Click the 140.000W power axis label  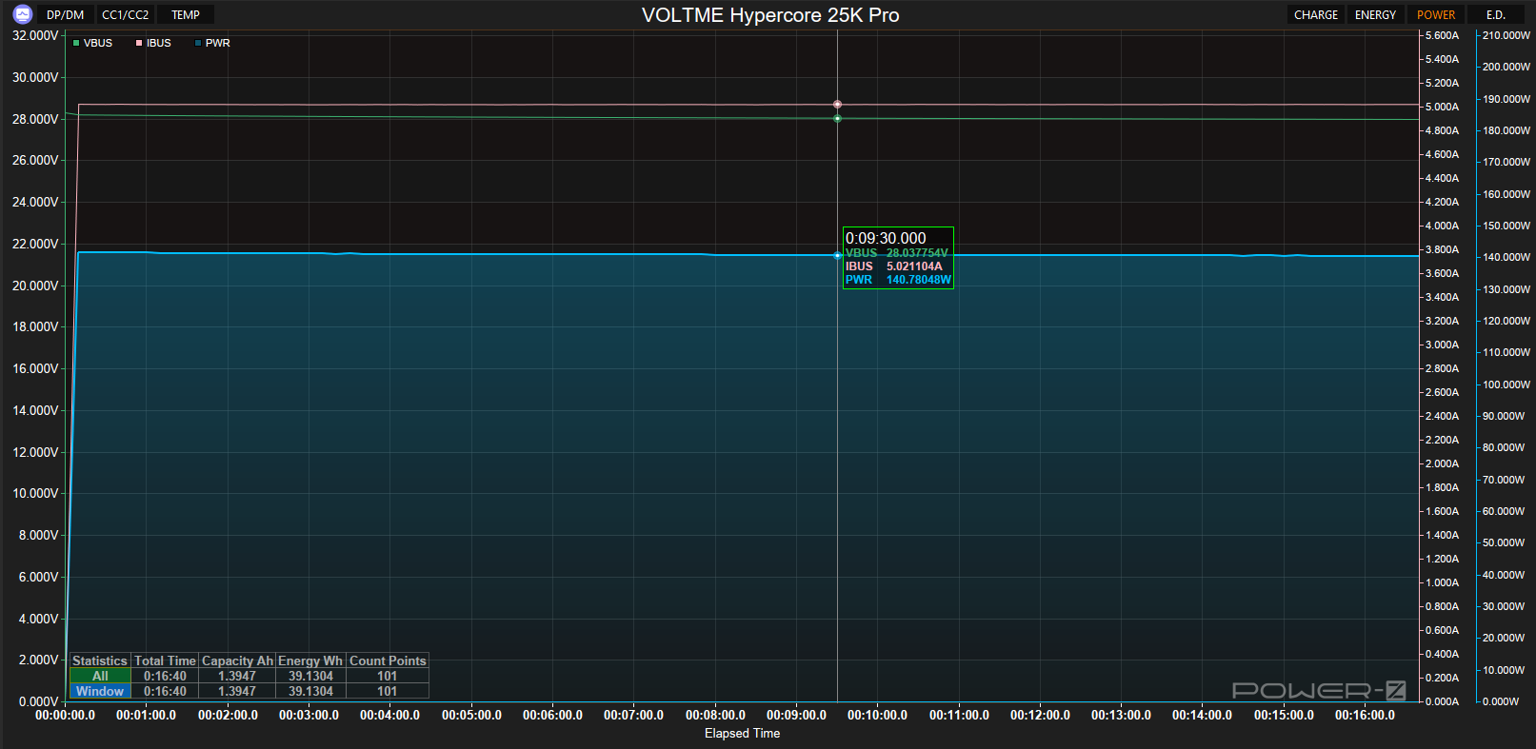pos(1506,257)
